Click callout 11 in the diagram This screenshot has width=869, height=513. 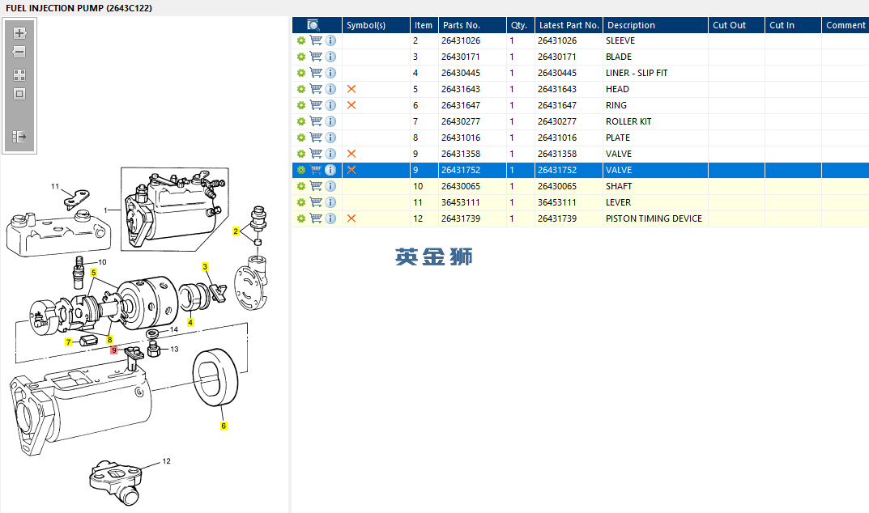pyautogui.click(x=55, y=187)
